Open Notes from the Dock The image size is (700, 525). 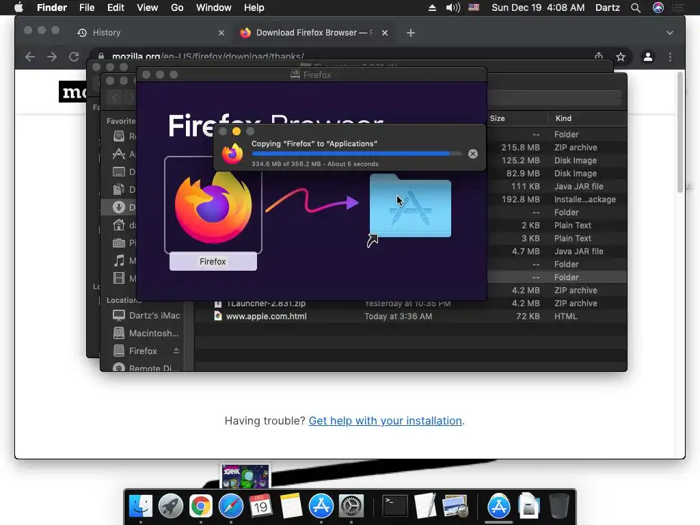click(291, 507)
